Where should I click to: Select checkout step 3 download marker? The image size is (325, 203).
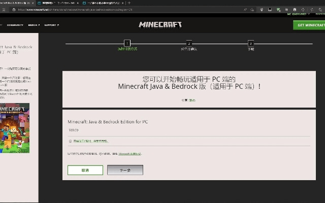pyautogui.click(x=251, y=44)
